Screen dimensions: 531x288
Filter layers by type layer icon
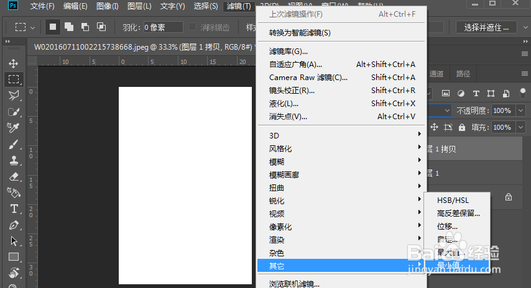click(476, 94)
